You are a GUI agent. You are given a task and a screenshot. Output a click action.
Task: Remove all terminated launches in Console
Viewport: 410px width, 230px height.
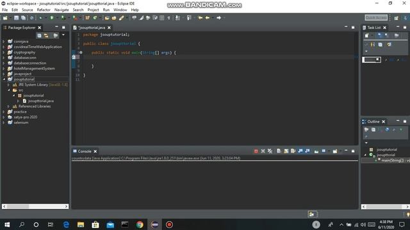pyautogui.click(x=270, y=151)
